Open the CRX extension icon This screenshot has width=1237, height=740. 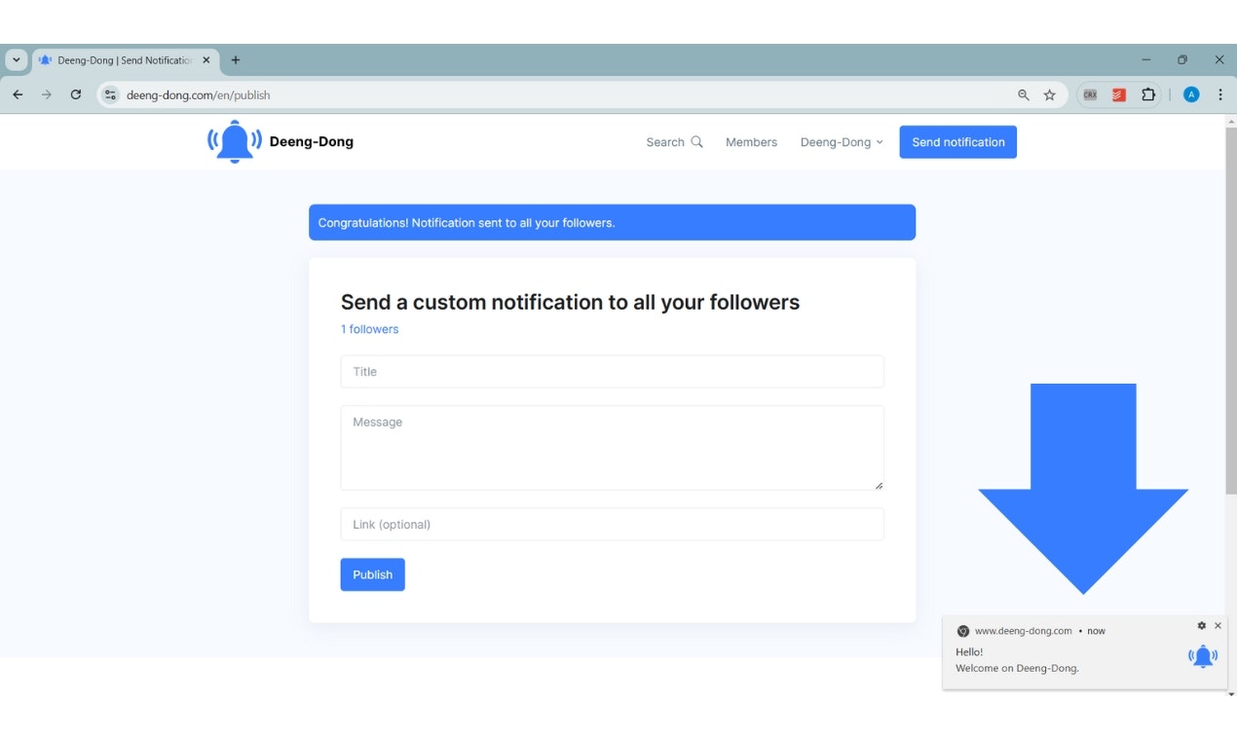coord(1090,94)
